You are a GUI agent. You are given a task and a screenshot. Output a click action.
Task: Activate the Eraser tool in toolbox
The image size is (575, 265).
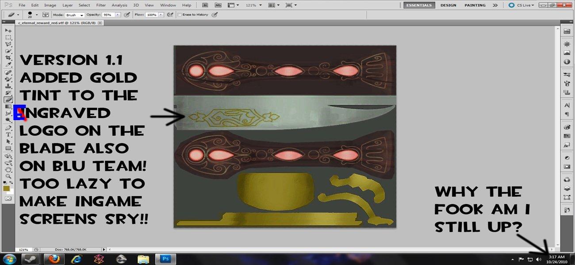click(8, 99)
